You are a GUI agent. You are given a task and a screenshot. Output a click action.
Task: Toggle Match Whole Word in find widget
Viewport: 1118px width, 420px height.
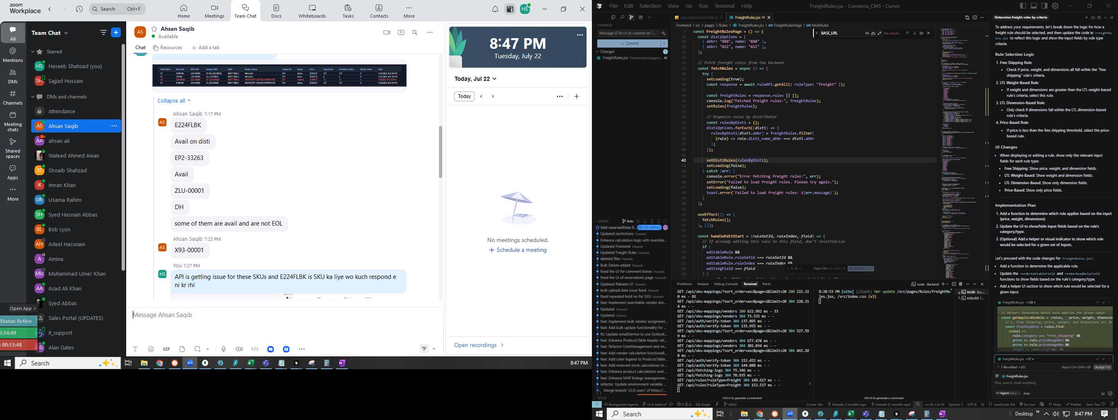873,33
